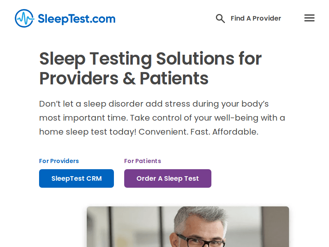Click Find A Provider text link
This screenshot has width=329, height=247.
pyautogui.click(x=256, y=18)
